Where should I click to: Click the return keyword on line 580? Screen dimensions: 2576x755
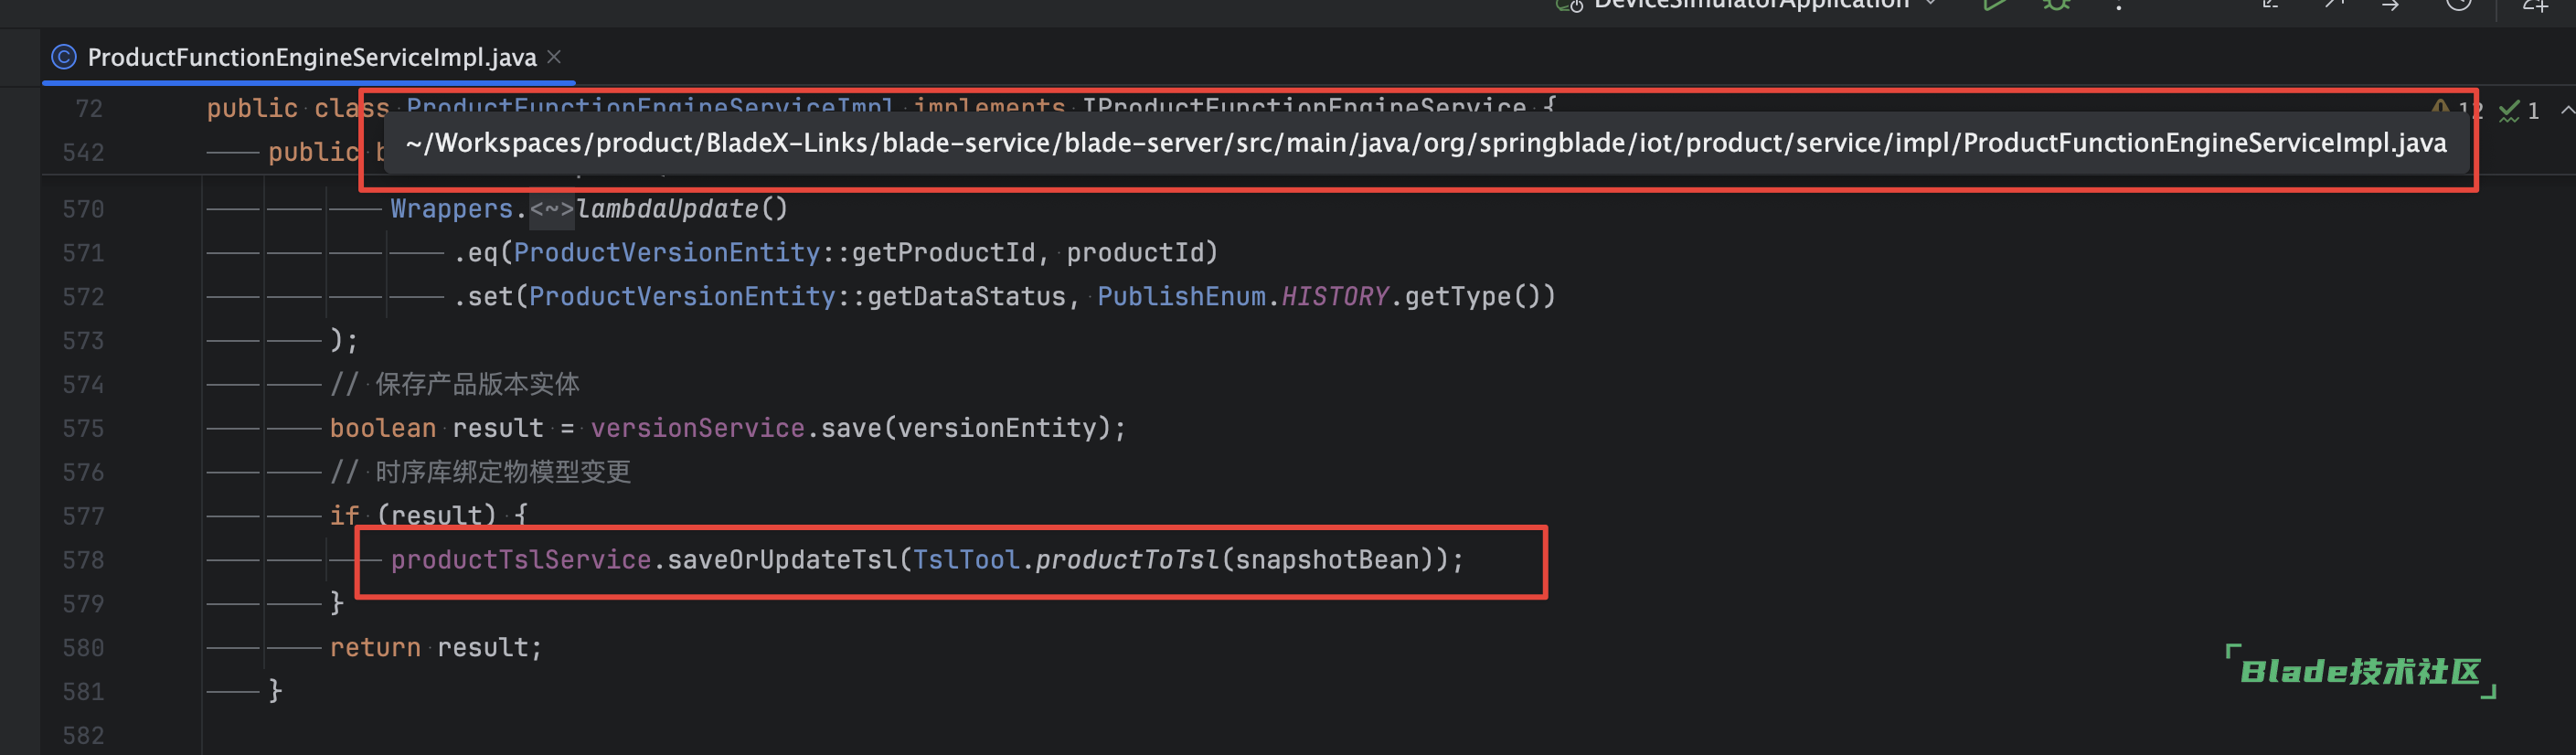[x=375, y=648]
